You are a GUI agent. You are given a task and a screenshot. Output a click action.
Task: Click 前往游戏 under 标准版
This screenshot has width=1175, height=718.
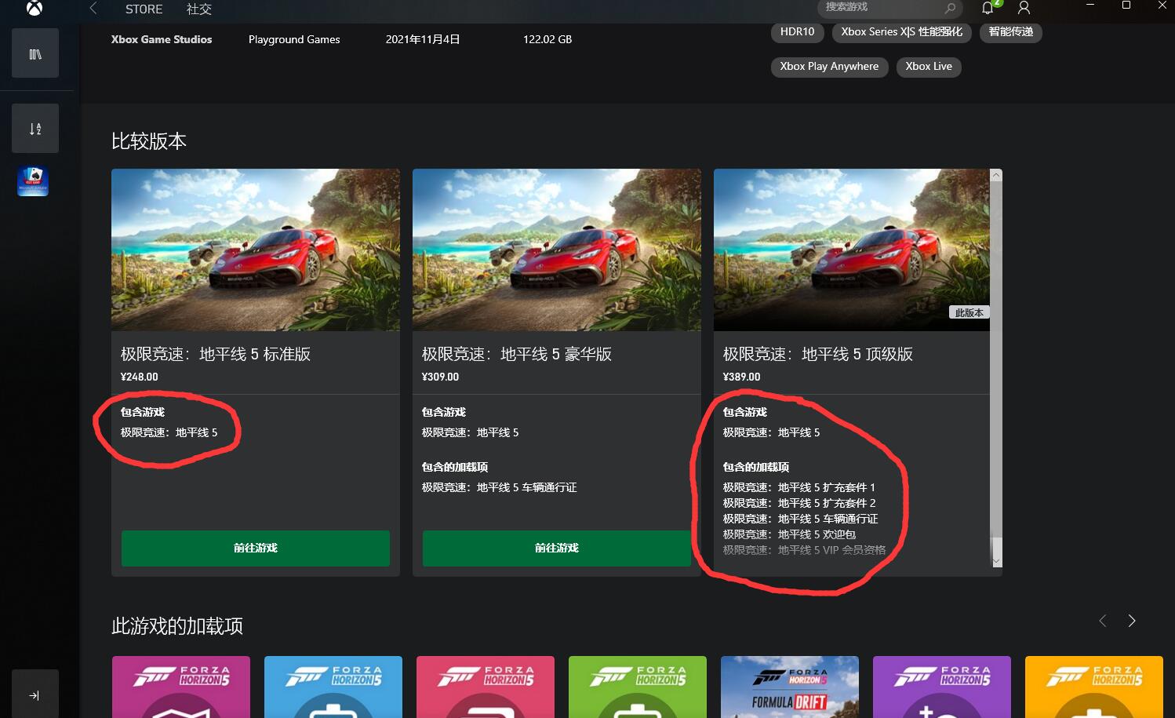point(256,548)
